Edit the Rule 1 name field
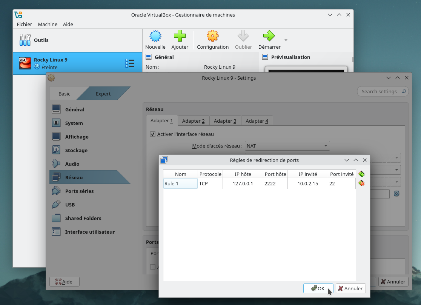 point(180,183)
